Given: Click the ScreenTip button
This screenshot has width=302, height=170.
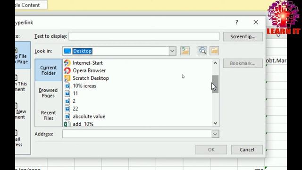Looking at the screenshot, I should (x=243, y=37).
